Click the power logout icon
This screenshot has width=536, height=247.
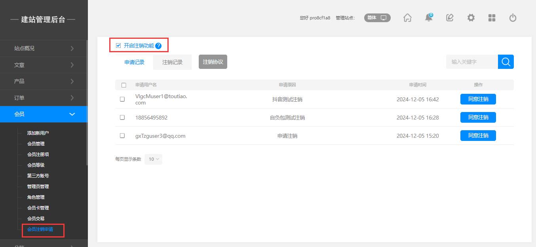click(513, 18)
